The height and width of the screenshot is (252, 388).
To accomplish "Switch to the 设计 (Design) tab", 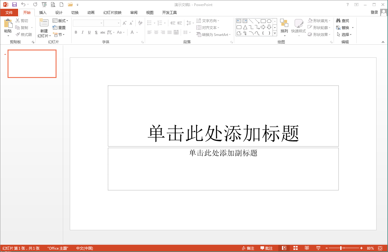I will pos(59,13).
